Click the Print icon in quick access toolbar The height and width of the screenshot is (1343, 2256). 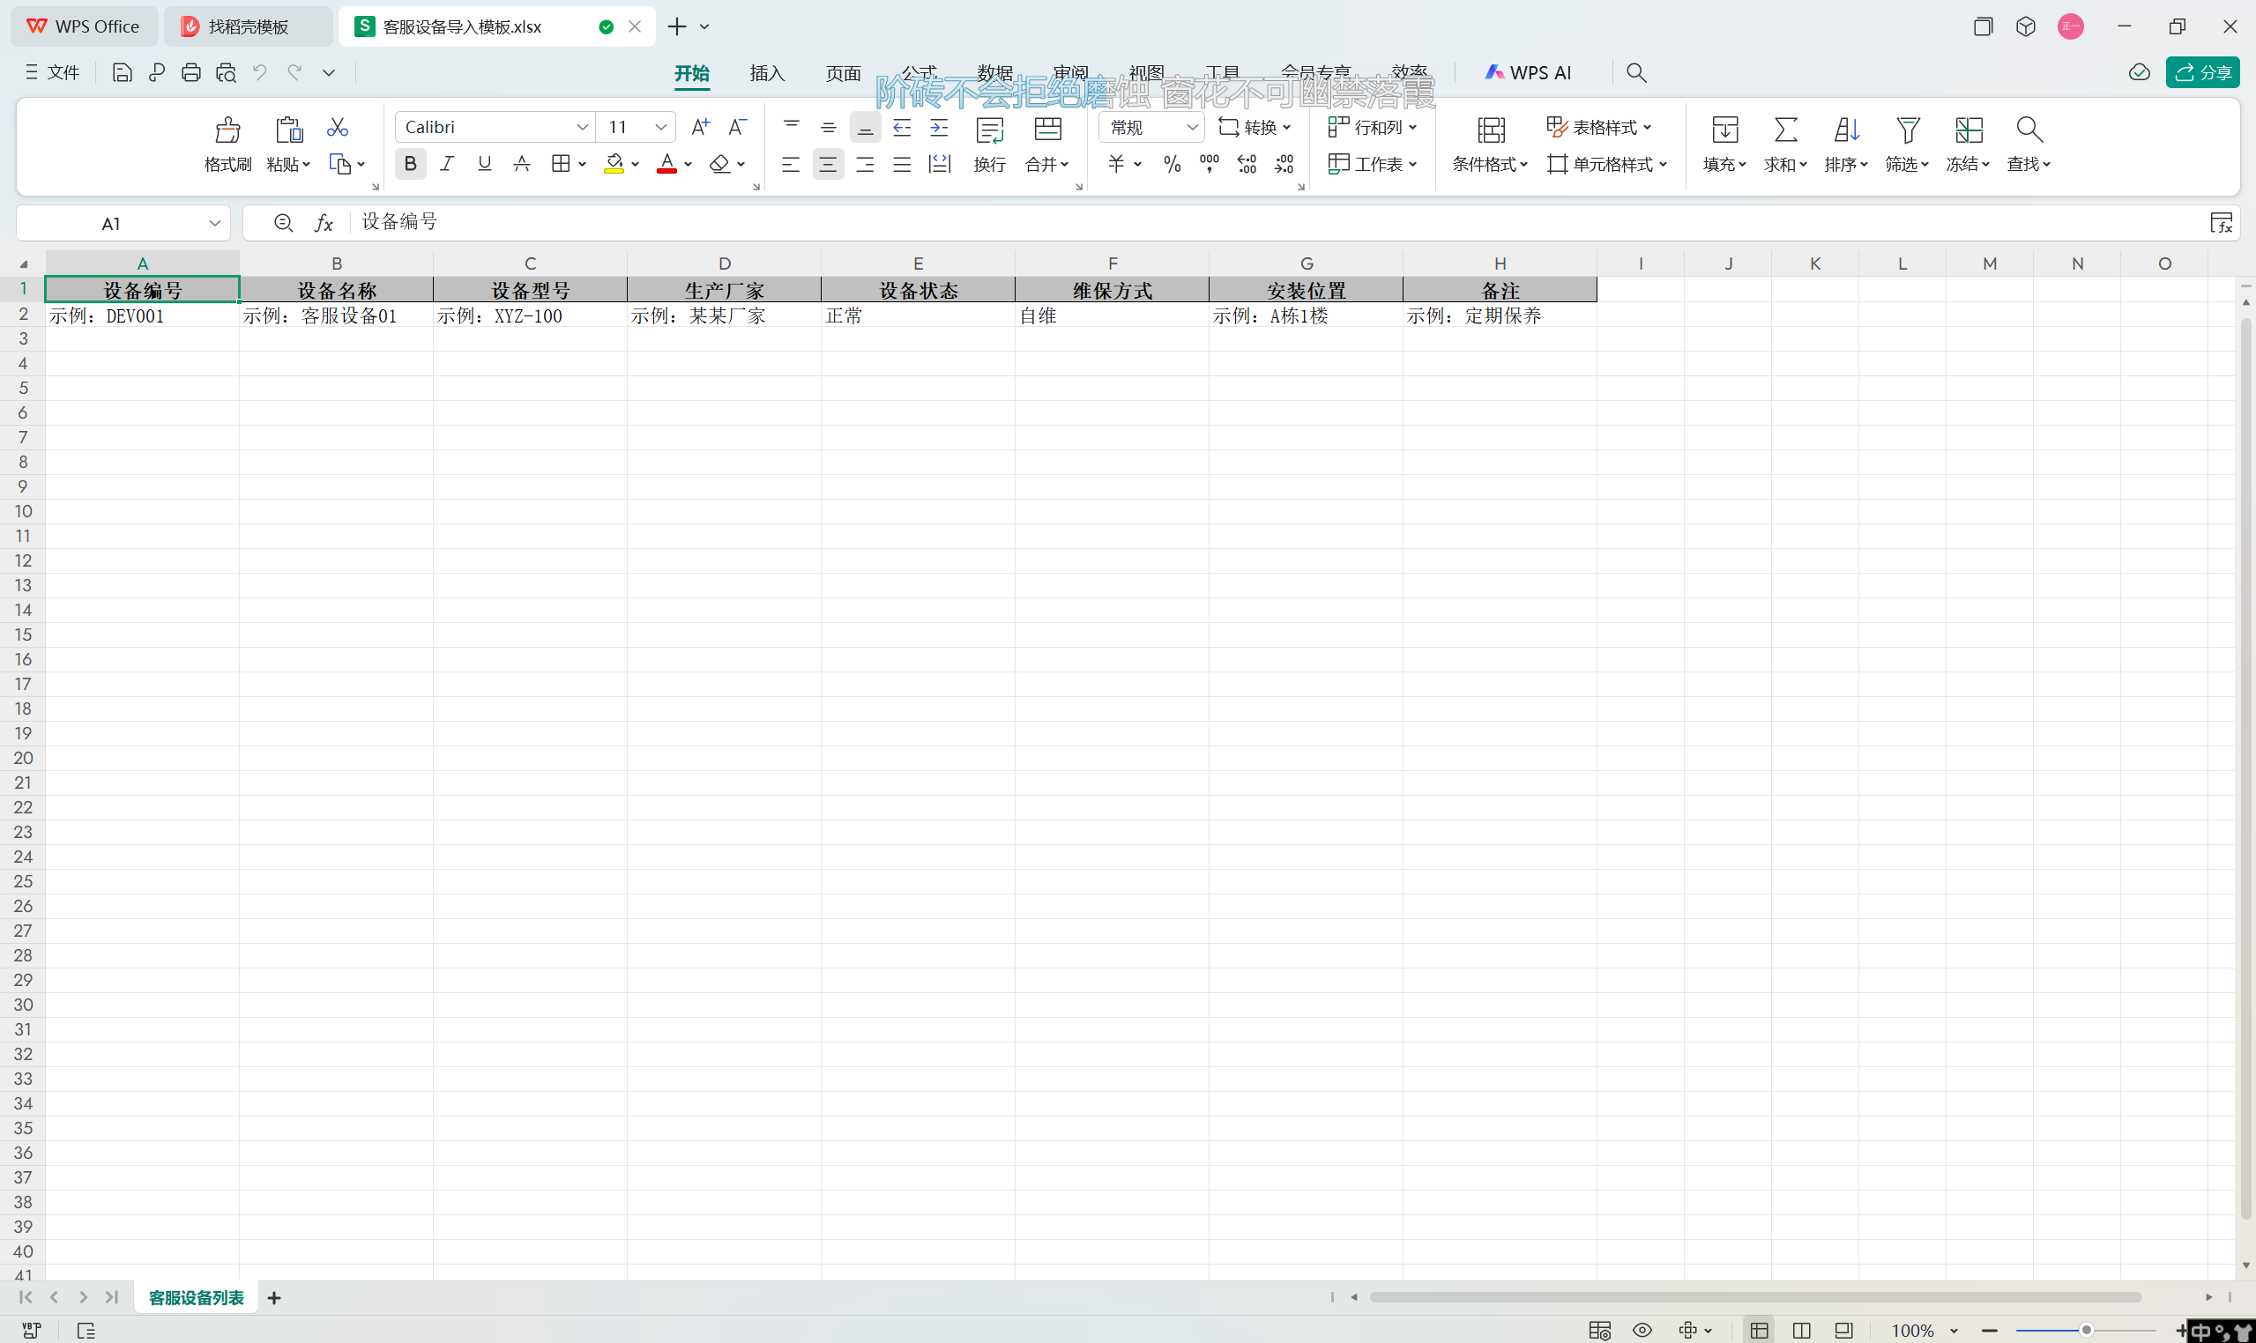point(191,72)
